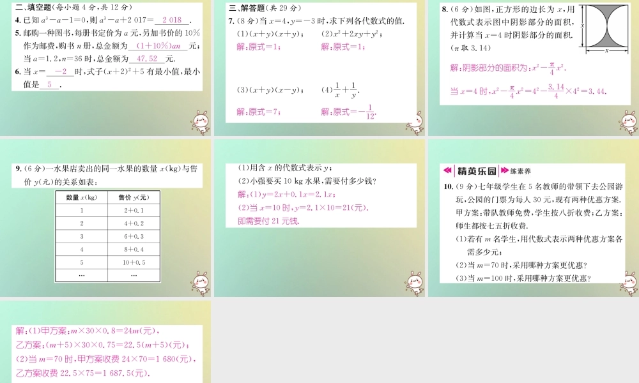Screen dimensions: 639x383
Task: Click the answer −2 in question 6
Action: coord(60,71)
